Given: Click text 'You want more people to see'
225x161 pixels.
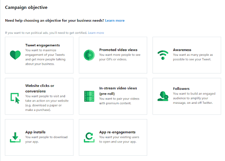Looking at the screenshot, I should point(120,55).
